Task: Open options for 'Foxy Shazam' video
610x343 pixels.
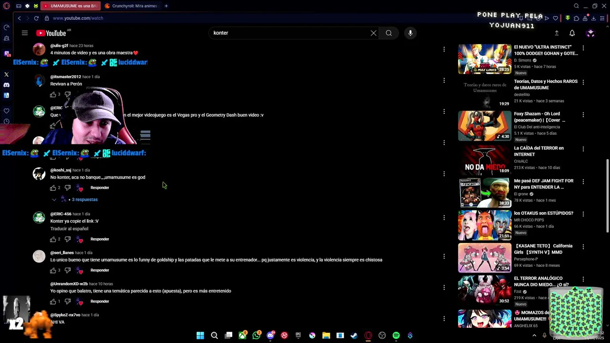Action: tap(583, 115)
